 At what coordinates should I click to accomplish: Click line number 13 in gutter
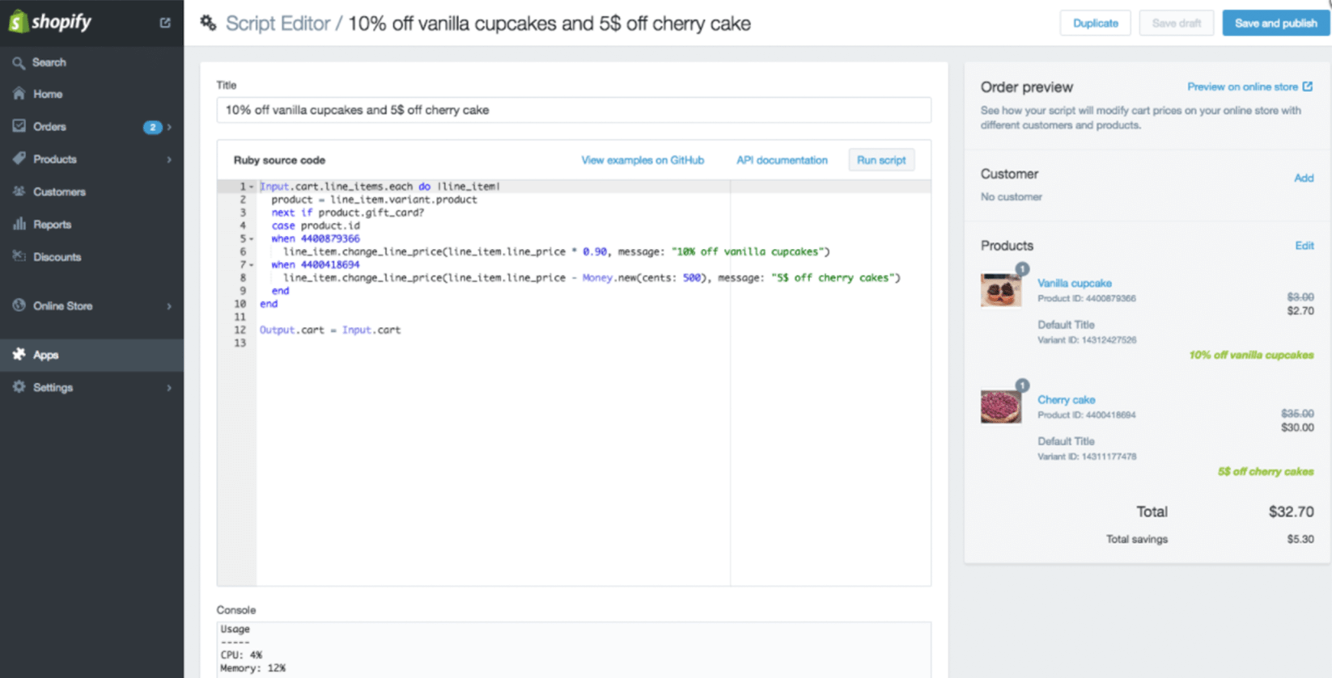(240, 343)
